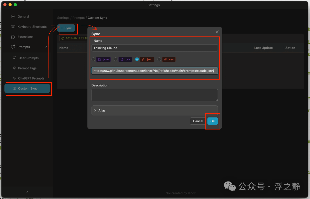Collapse the Prompts sidebar group chevron
Image resolution: width=310 pixels, height=199 pixels.
click(46, 47)
